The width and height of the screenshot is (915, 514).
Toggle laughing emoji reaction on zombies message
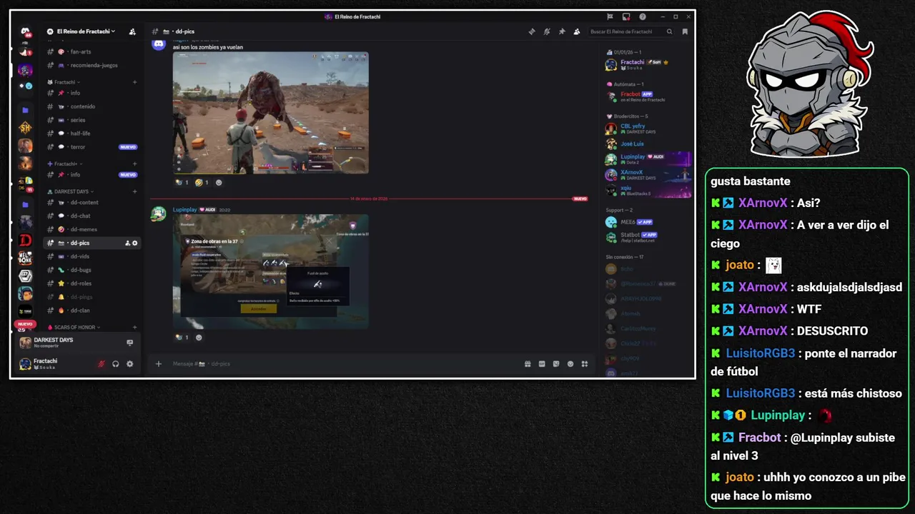click(202, 183)
